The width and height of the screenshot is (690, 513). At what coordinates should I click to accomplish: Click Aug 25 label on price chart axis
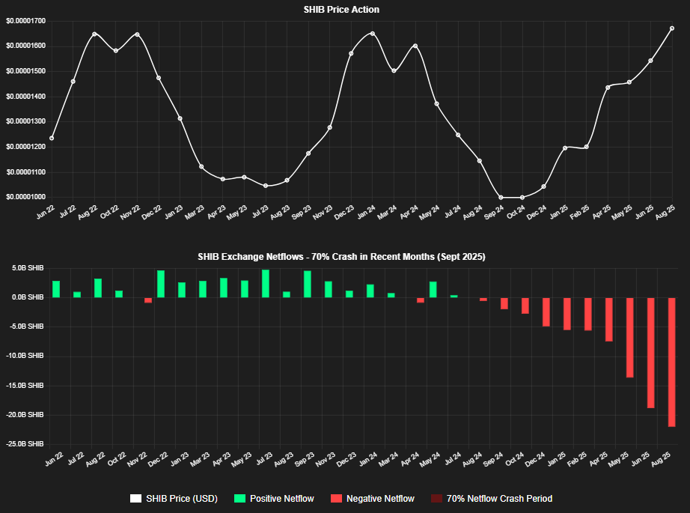tap(665, 212)
